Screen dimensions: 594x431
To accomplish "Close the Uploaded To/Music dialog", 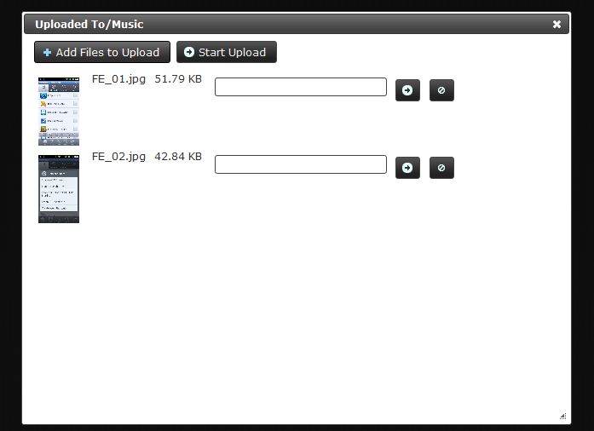I will click(557, 24).
